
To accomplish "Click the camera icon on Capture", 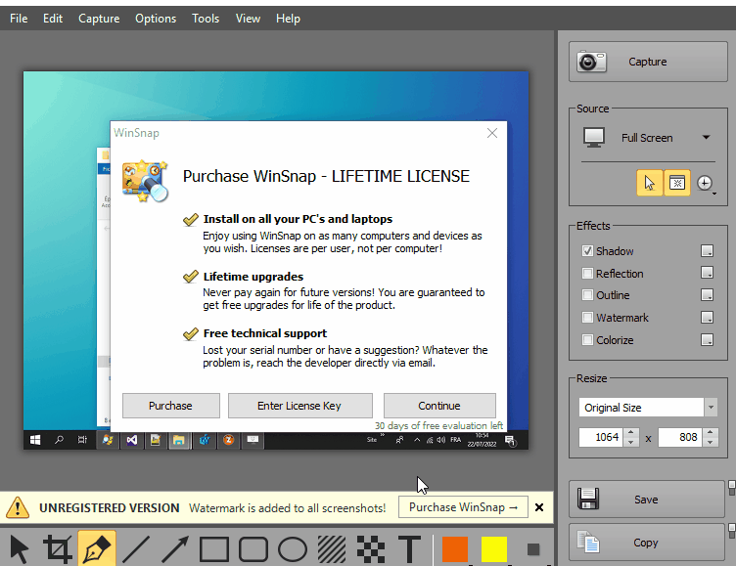I will click(591, 62).
